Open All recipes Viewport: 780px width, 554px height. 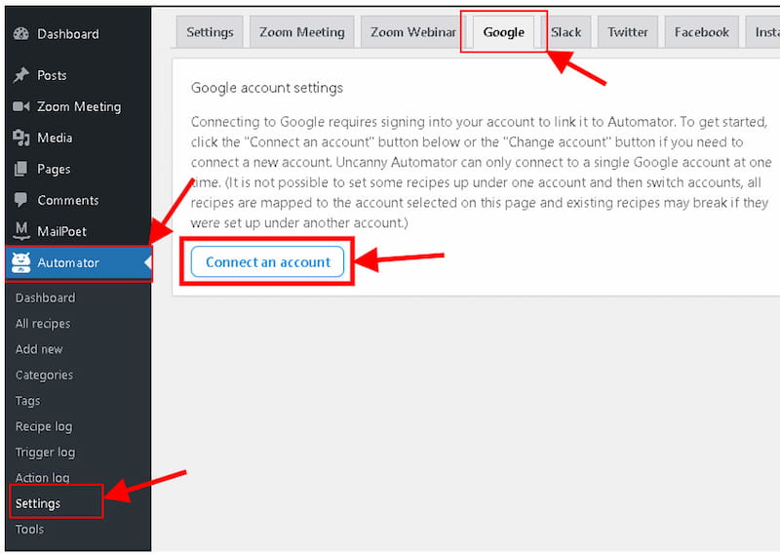tap(43, 324)
